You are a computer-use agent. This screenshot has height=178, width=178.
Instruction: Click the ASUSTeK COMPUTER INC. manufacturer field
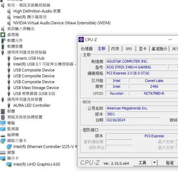tap(142, 62)
